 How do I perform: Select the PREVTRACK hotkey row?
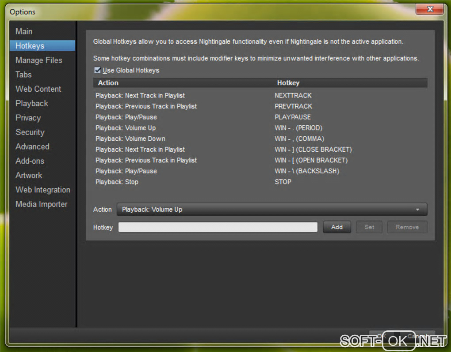[260, 106]
